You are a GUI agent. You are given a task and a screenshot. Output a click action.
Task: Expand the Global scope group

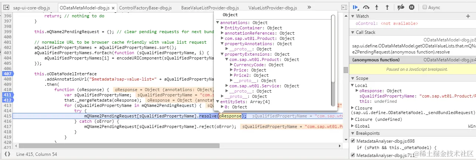click(x=353, y=126)
